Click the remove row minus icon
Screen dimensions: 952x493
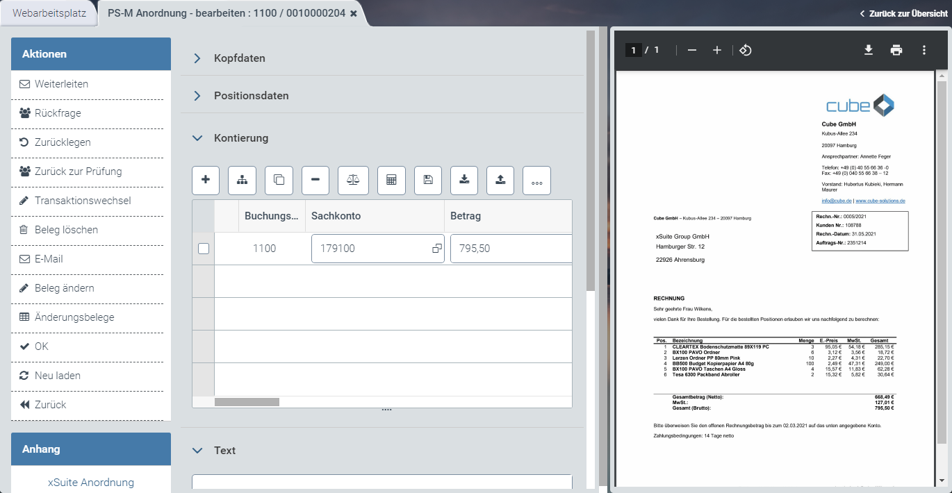pos(315,180)
